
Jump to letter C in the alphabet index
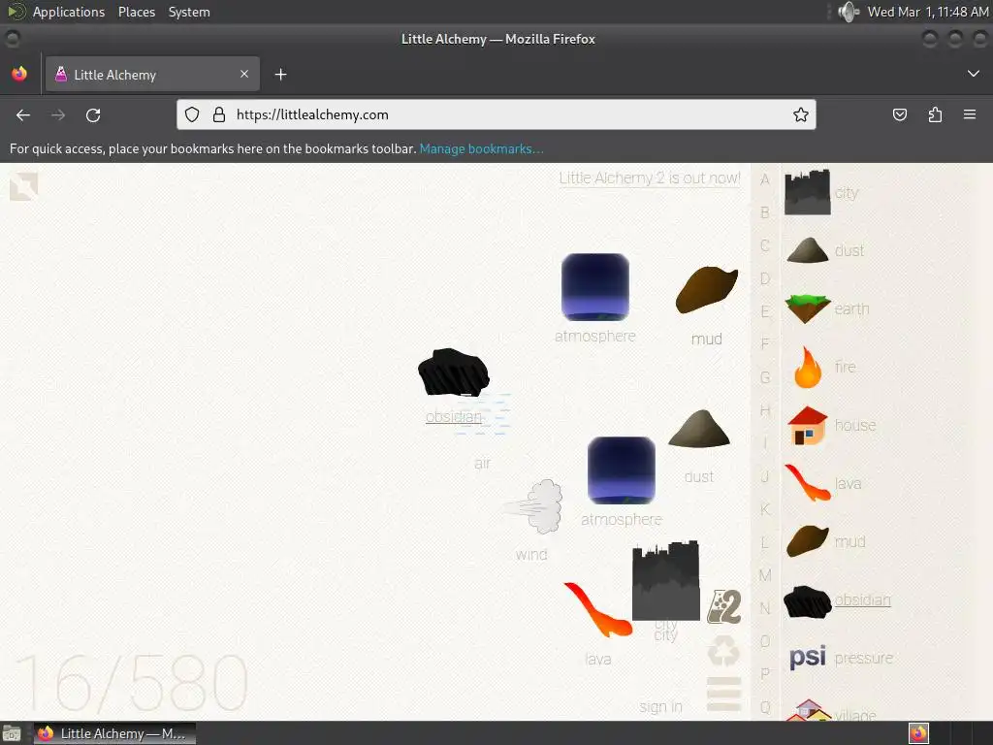coord(765,245)
